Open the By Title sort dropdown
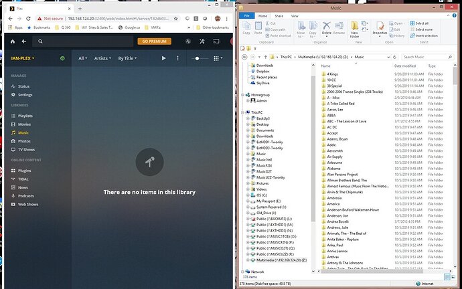462x289 pixels. (x=127, y=58)
